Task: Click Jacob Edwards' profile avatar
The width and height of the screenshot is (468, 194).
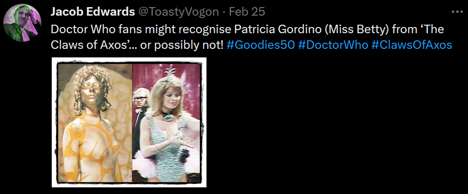Action: coord(22,23)
